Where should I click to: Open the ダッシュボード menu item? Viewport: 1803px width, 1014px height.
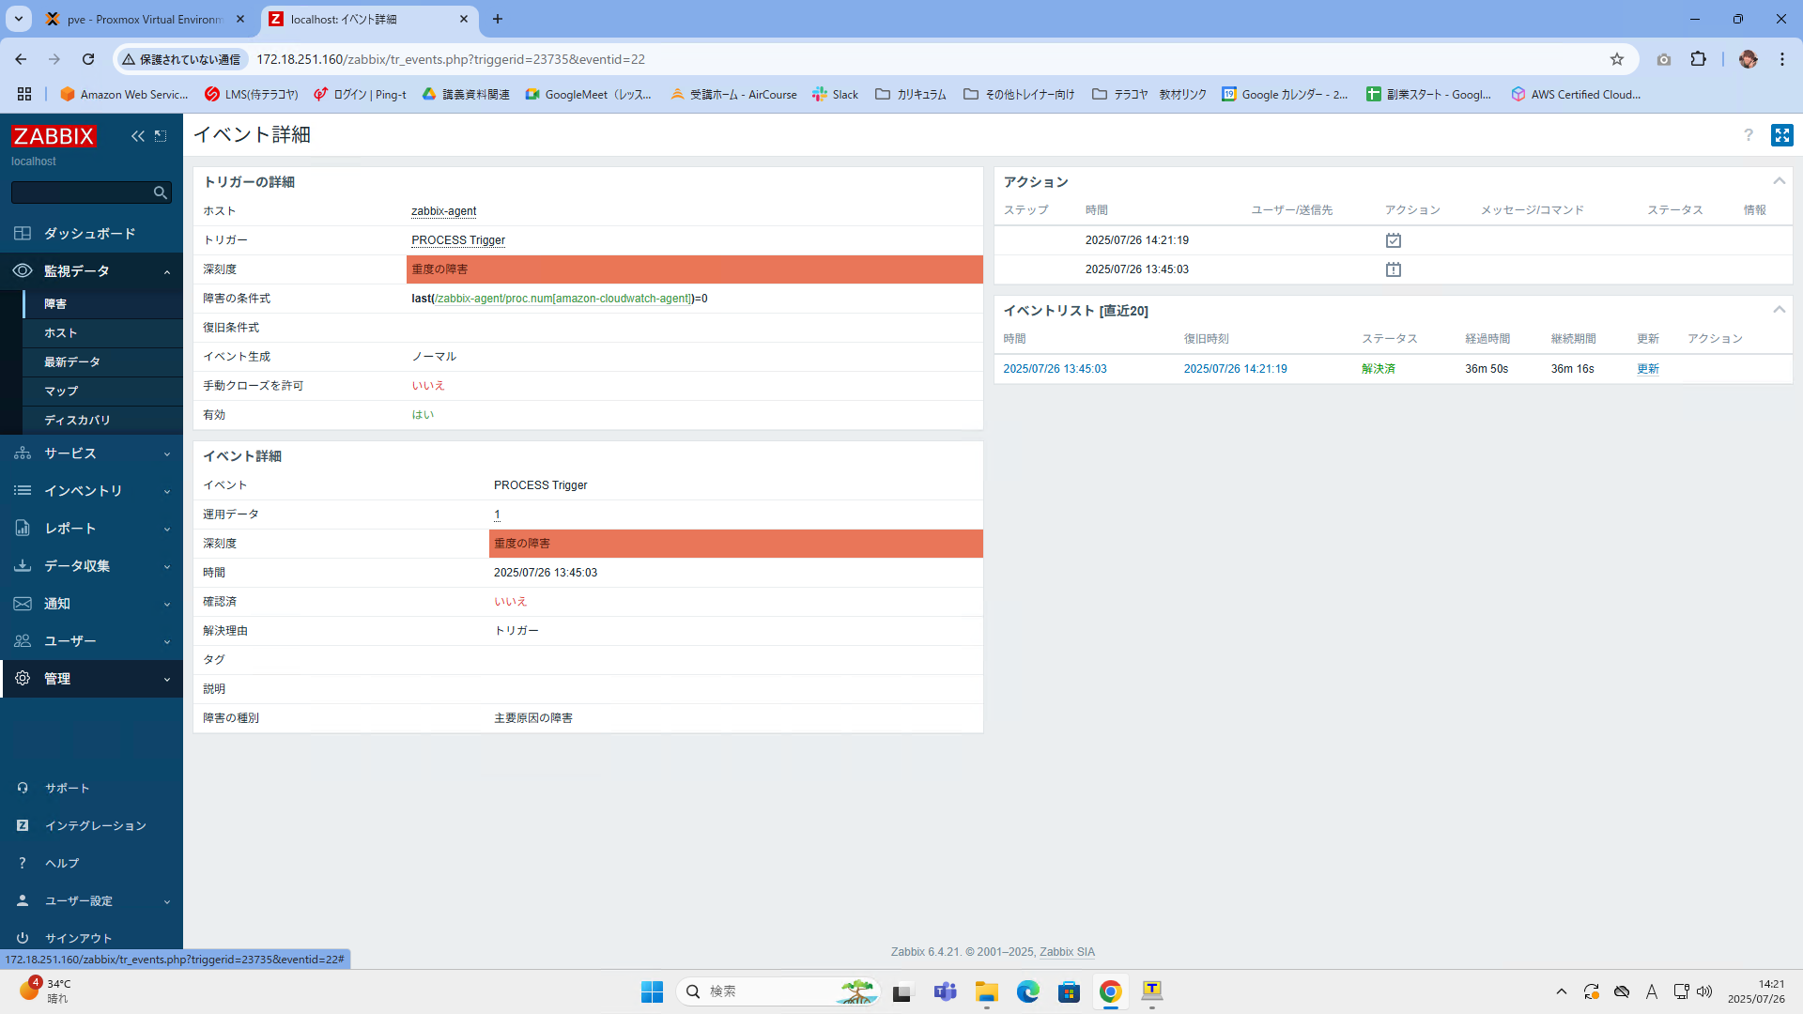coord(89,233)
